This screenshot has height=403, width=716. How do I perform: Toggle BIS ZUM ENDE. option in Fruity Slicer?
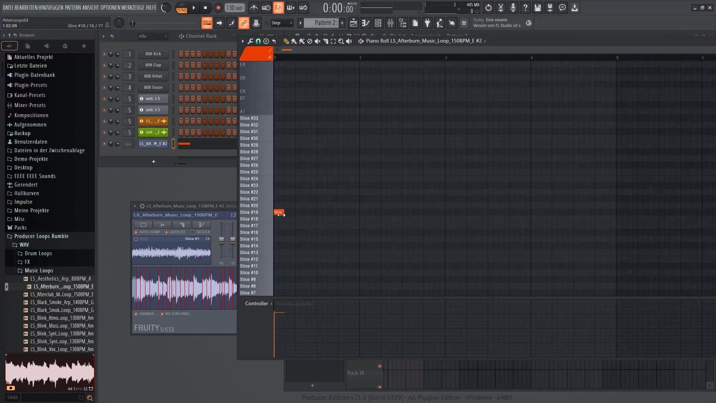tap(162, 314)
